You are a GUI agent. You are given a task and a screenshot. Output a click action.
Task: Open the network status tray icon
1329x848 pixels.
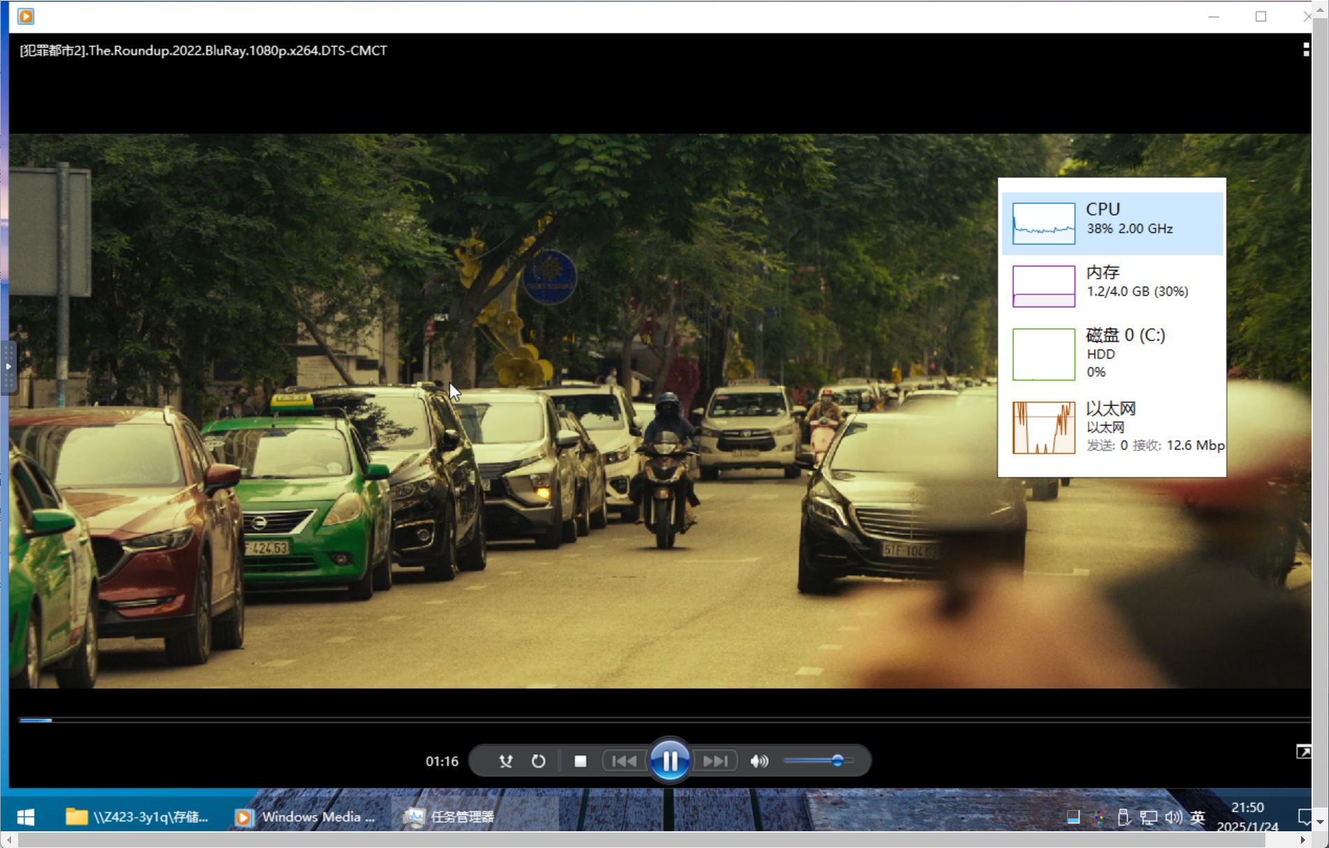tap(1148, 817)
